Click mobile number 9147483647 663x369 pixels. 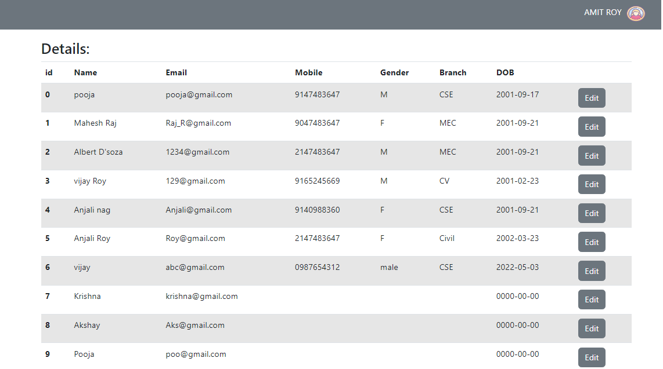click(317, 94)
